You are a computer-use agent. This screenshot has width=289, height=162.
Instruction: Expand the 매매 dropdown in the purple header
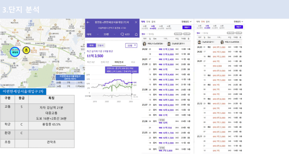click(x=93, y=34)
